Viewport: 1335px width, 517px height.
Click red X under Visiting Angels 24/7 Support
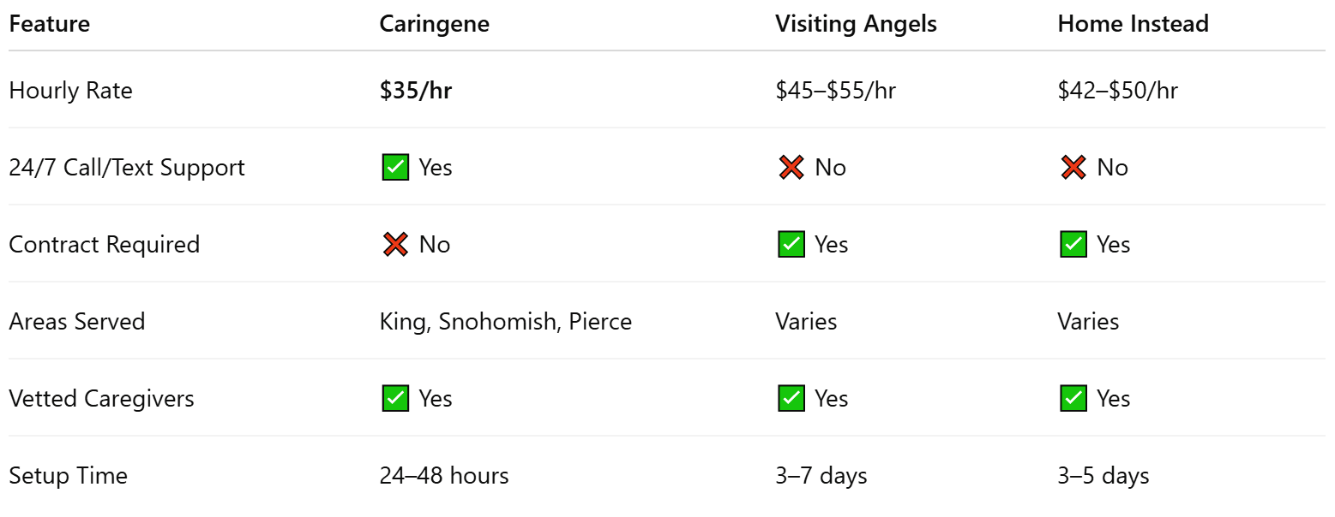[x=791, y=168]
